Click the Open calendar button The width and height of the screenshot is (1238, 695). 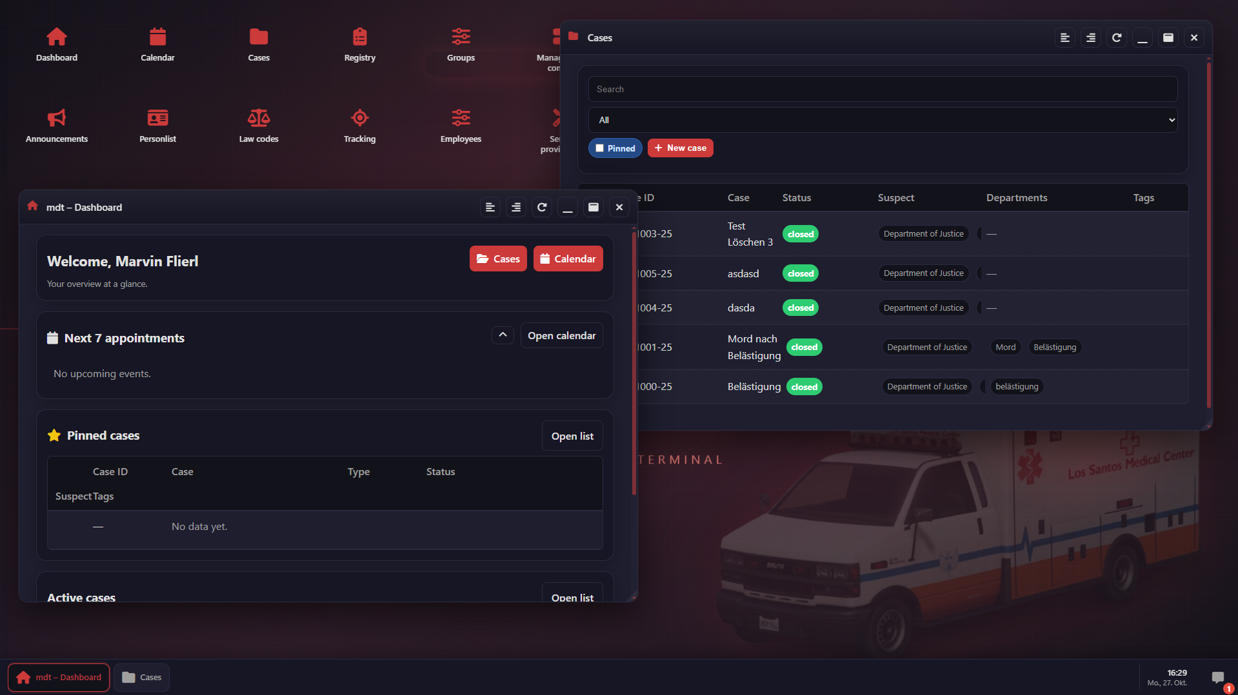pyautogui.click(x=561, y=335)
